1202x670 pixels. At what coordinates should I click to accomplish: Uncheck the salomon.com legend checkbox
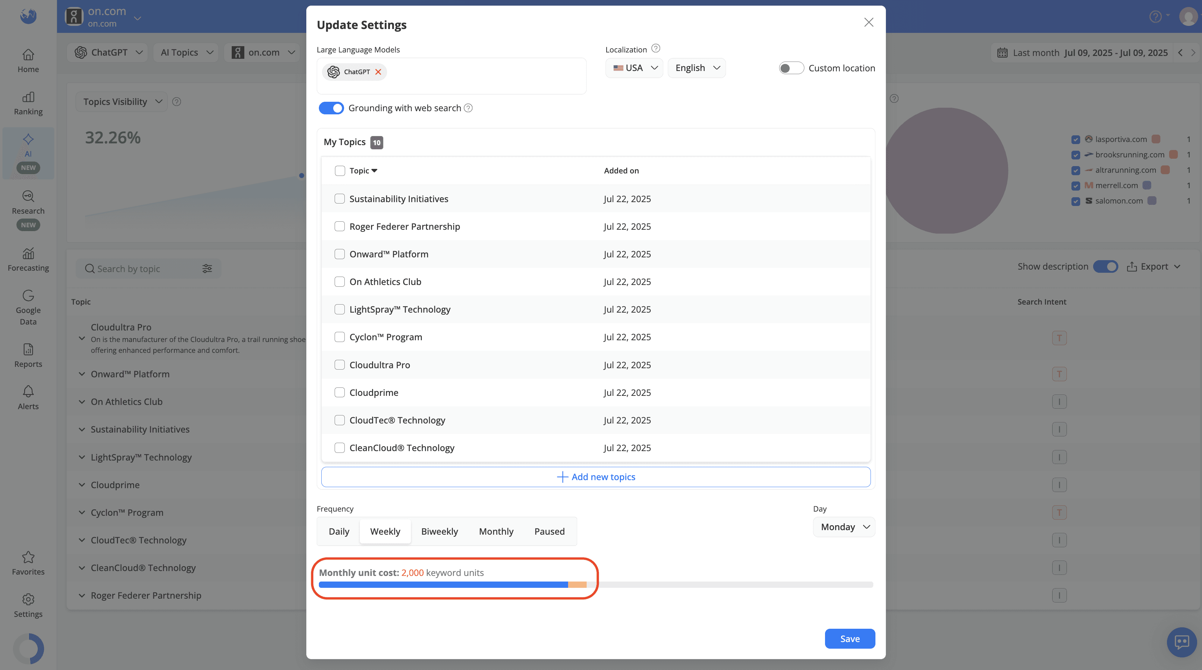pyautogui.click(x=1076, y=201)
